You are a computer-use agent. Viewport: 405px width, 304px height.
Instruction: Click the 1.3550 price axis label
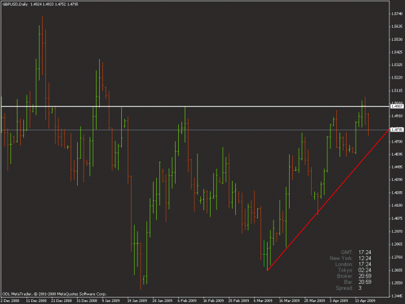point(397,283)
